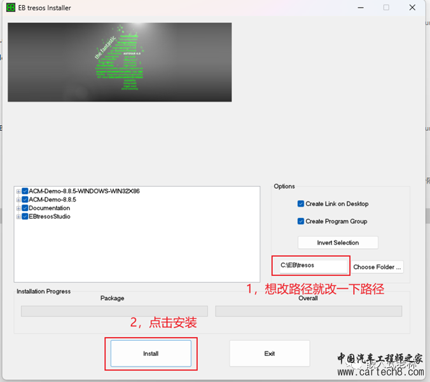Click the C:\EB\tresos install path field
This screenshot has width=430, height=382.
[x=314, y=266]
